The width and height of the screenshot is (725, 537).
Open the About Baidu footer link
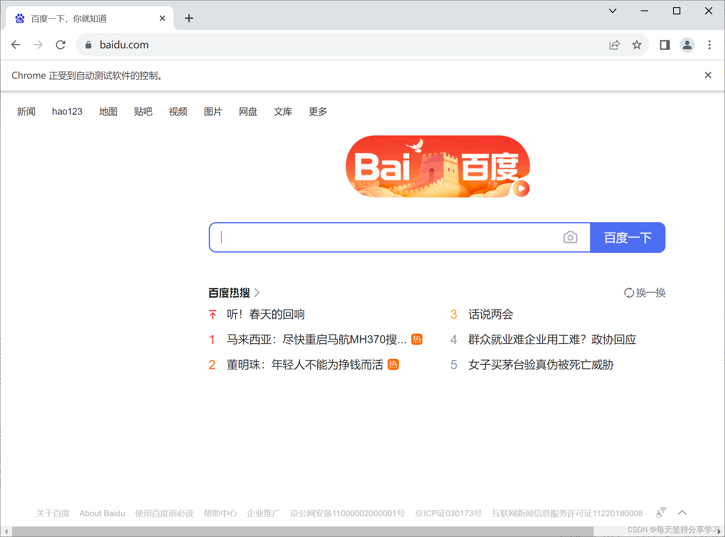tap(102, 513)
